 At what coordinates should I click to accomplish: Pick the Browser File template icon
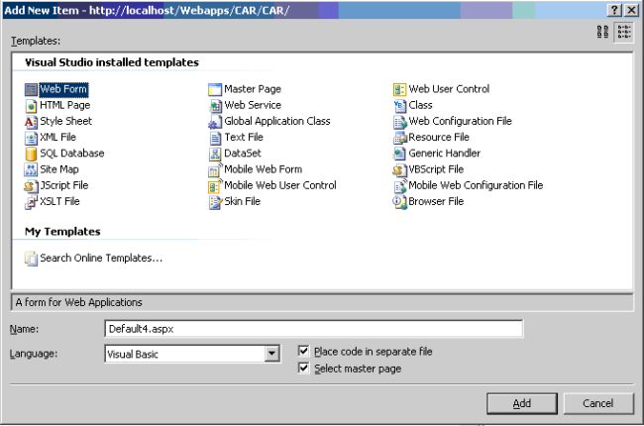point(399,202)
